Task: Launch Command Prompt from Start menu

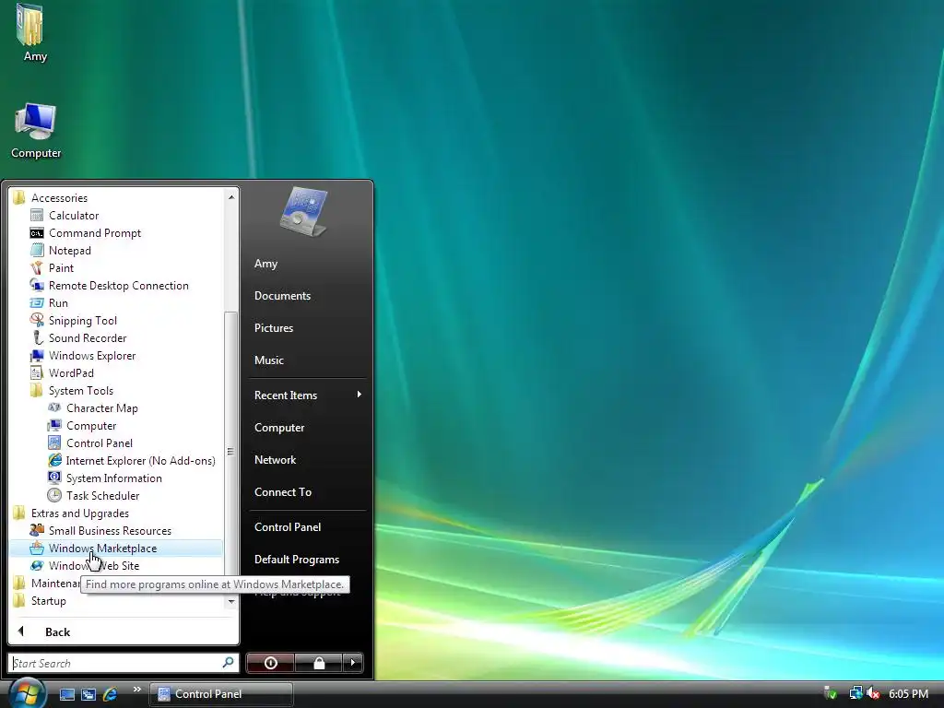Action: pyautogui.click(x=95, y=233)
